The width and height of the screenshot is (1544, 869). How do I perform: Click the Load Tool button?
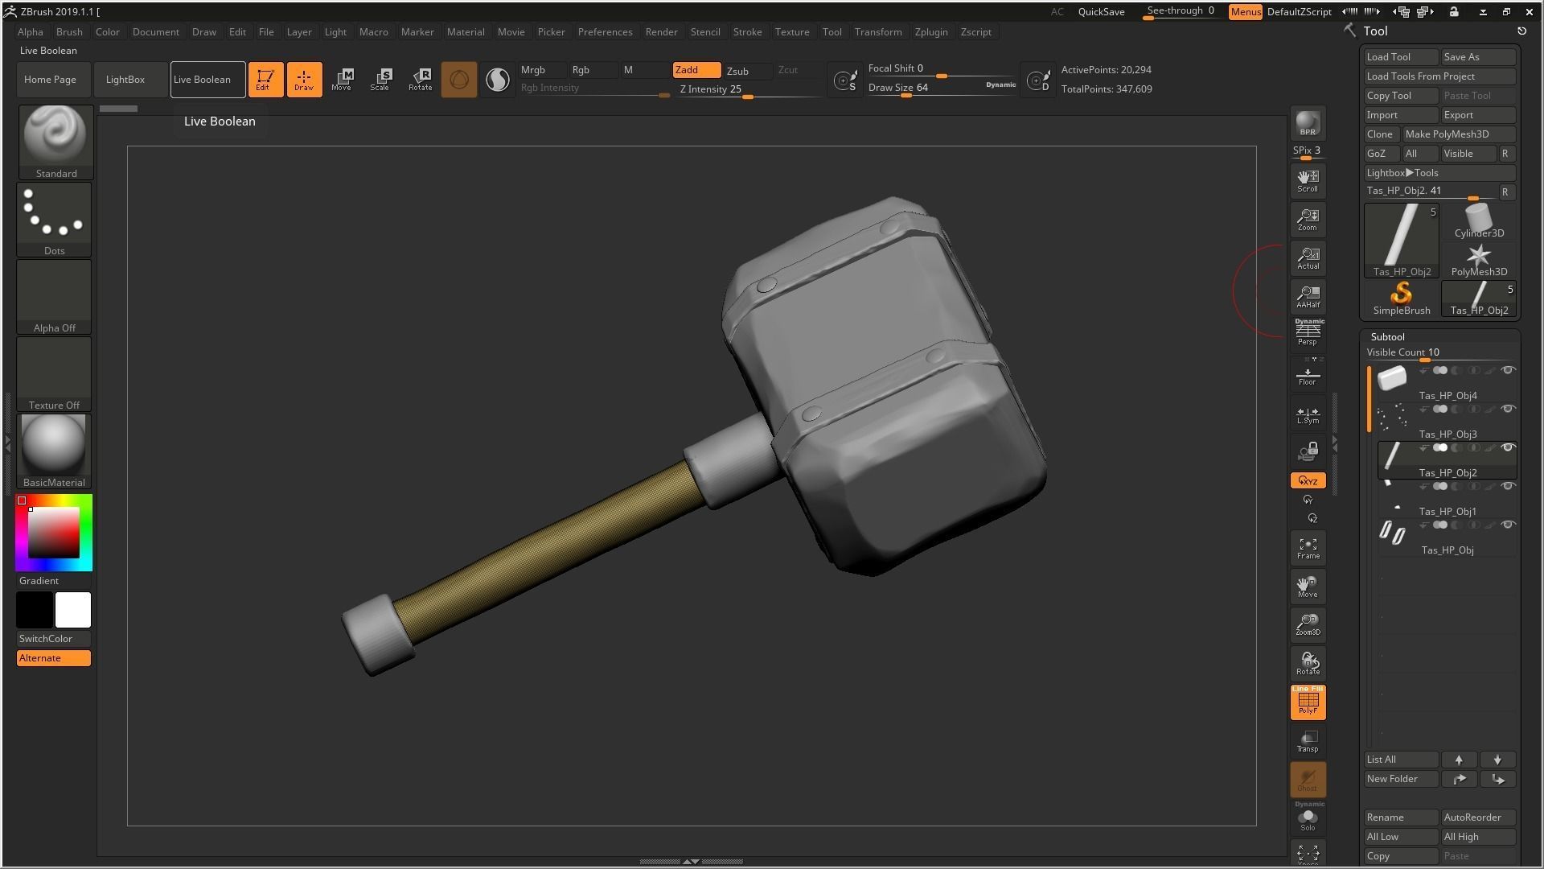pyautogui.click(x=1401, y=57)
